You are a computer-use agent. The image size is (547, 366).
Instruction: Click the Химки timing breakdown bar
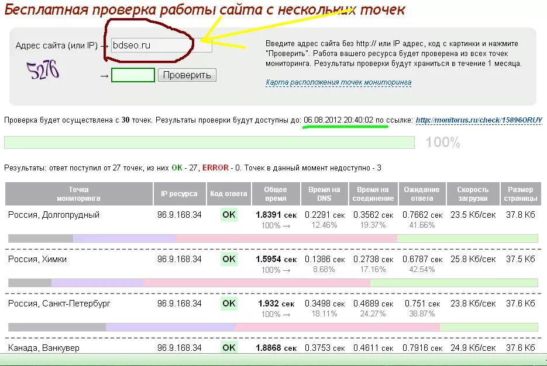click(x=273, y=283)
